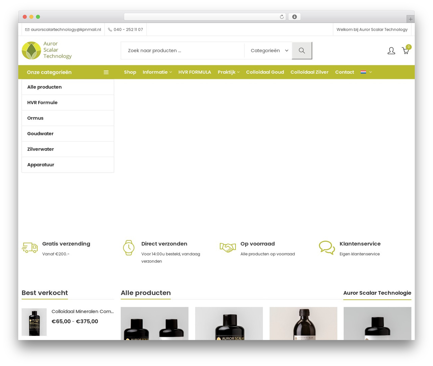
Task: Open the first product image with two bottles
Action: point(155,323)
